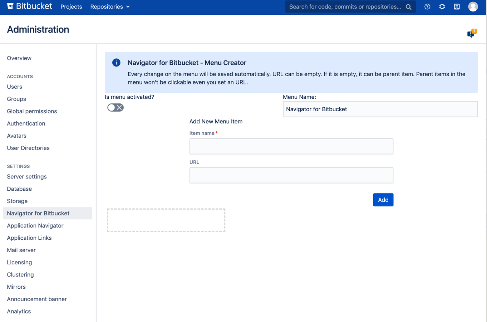
Task: Open the user profile avatar
Action: pos(473,7)
